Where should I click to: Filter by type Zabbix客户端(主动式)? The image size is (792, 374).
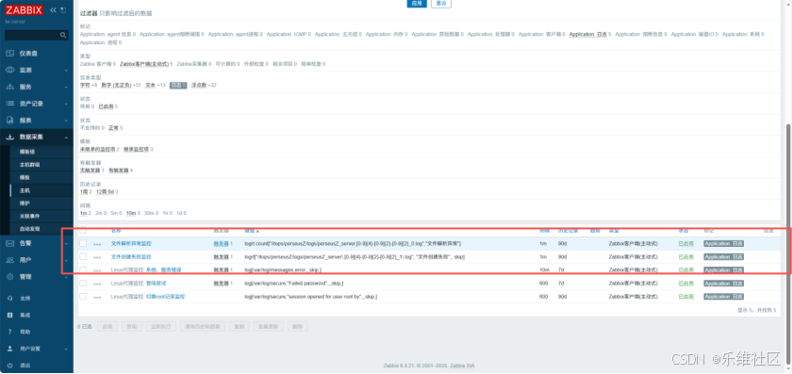click(144, 64)
